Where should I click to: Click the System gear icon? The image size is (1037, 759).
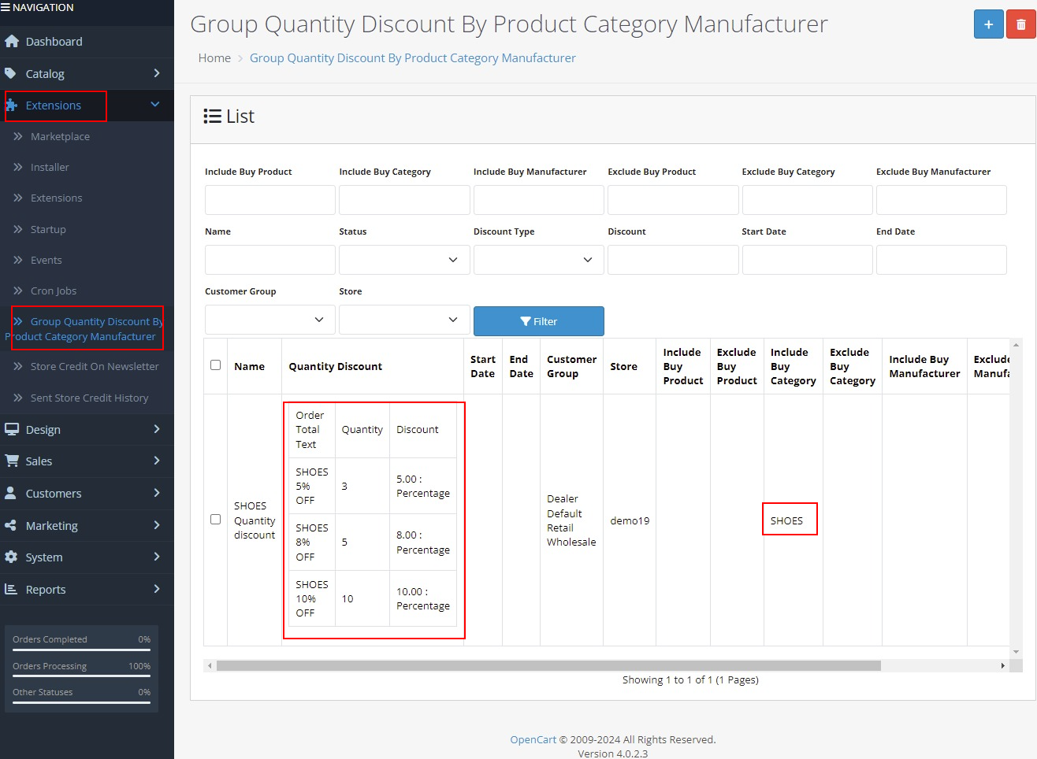(11, 557)
